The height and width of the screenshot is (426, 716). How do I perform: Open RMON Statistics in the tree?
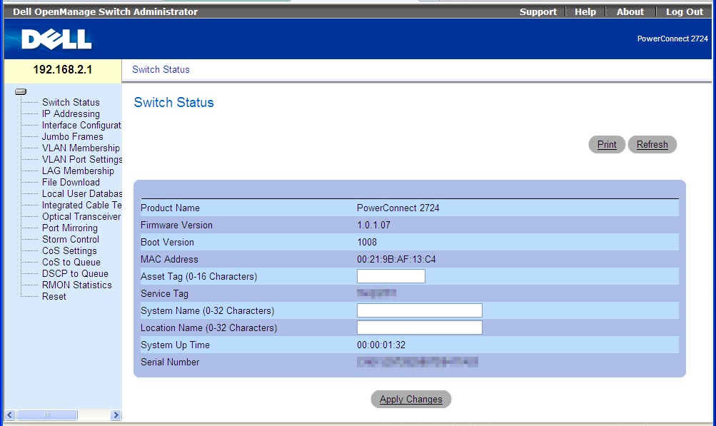pyautogui.click(x=76, y=285)
